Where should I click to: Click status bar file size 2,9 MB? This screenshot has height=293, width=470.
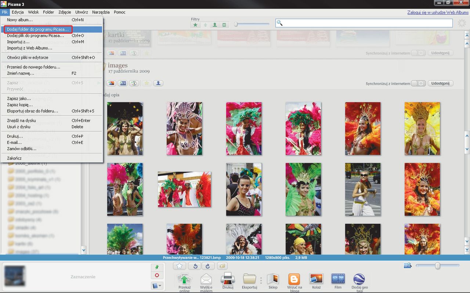[x=300, y=257]
